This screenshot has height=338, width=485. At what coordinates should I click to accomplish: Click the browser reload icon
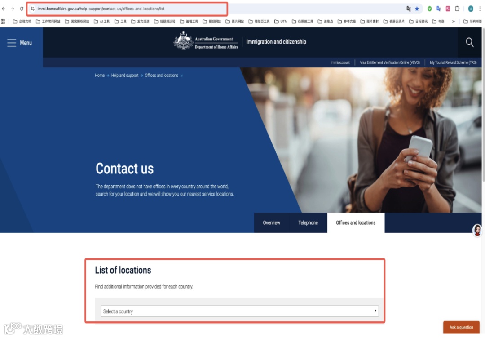[x=22, y=9]
